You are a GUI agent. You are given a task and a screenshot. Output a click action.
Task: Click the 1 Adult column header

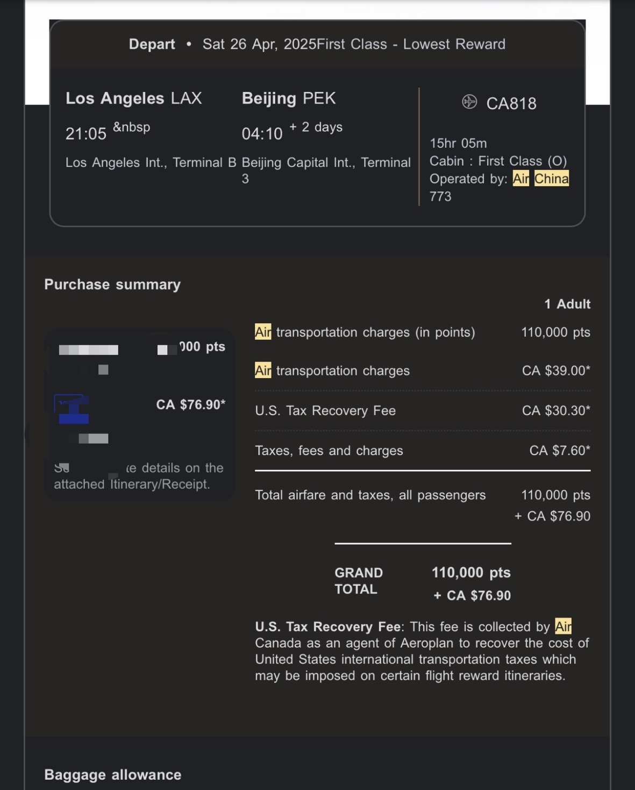[567, 304]
